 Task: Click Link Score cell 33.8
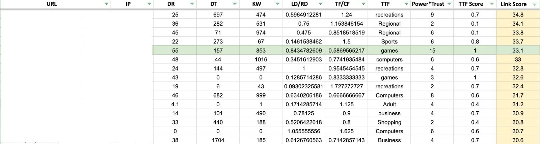coord(518,33)
